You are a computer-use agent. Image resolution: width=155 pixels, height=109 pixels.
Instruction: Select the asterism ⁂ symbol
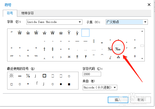point(118,57)
